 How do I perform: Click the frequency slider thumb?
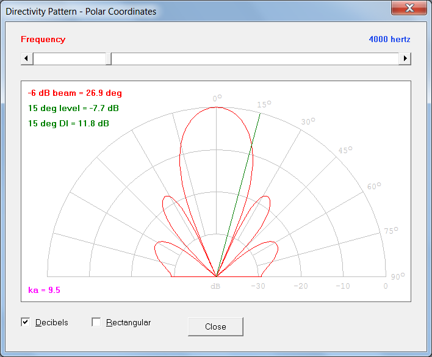pos(109,59)
